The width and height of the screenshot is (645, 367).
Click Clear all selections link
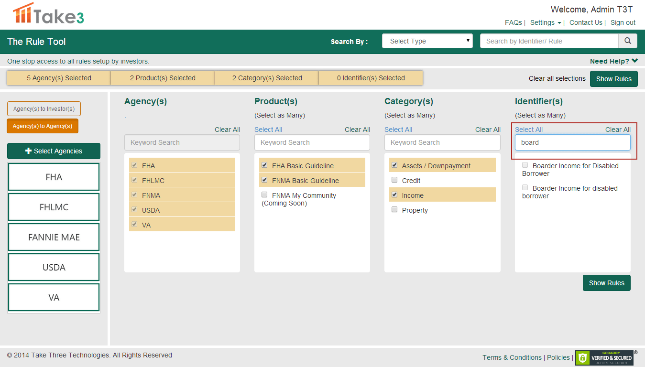pyautogui.click(x=557, y=78)
